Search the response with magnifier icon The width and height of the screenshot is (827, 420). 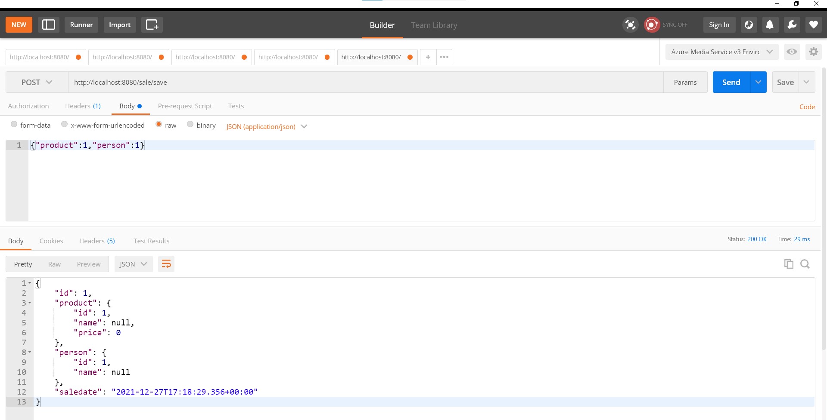click(805, 264)
